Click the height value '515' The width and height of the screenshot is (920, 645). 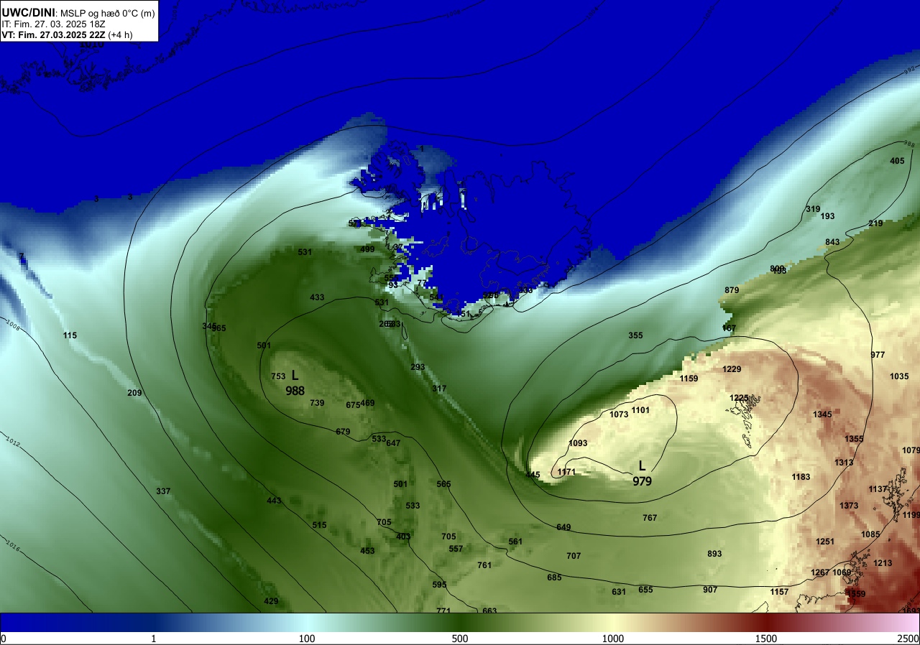[319, 525]
